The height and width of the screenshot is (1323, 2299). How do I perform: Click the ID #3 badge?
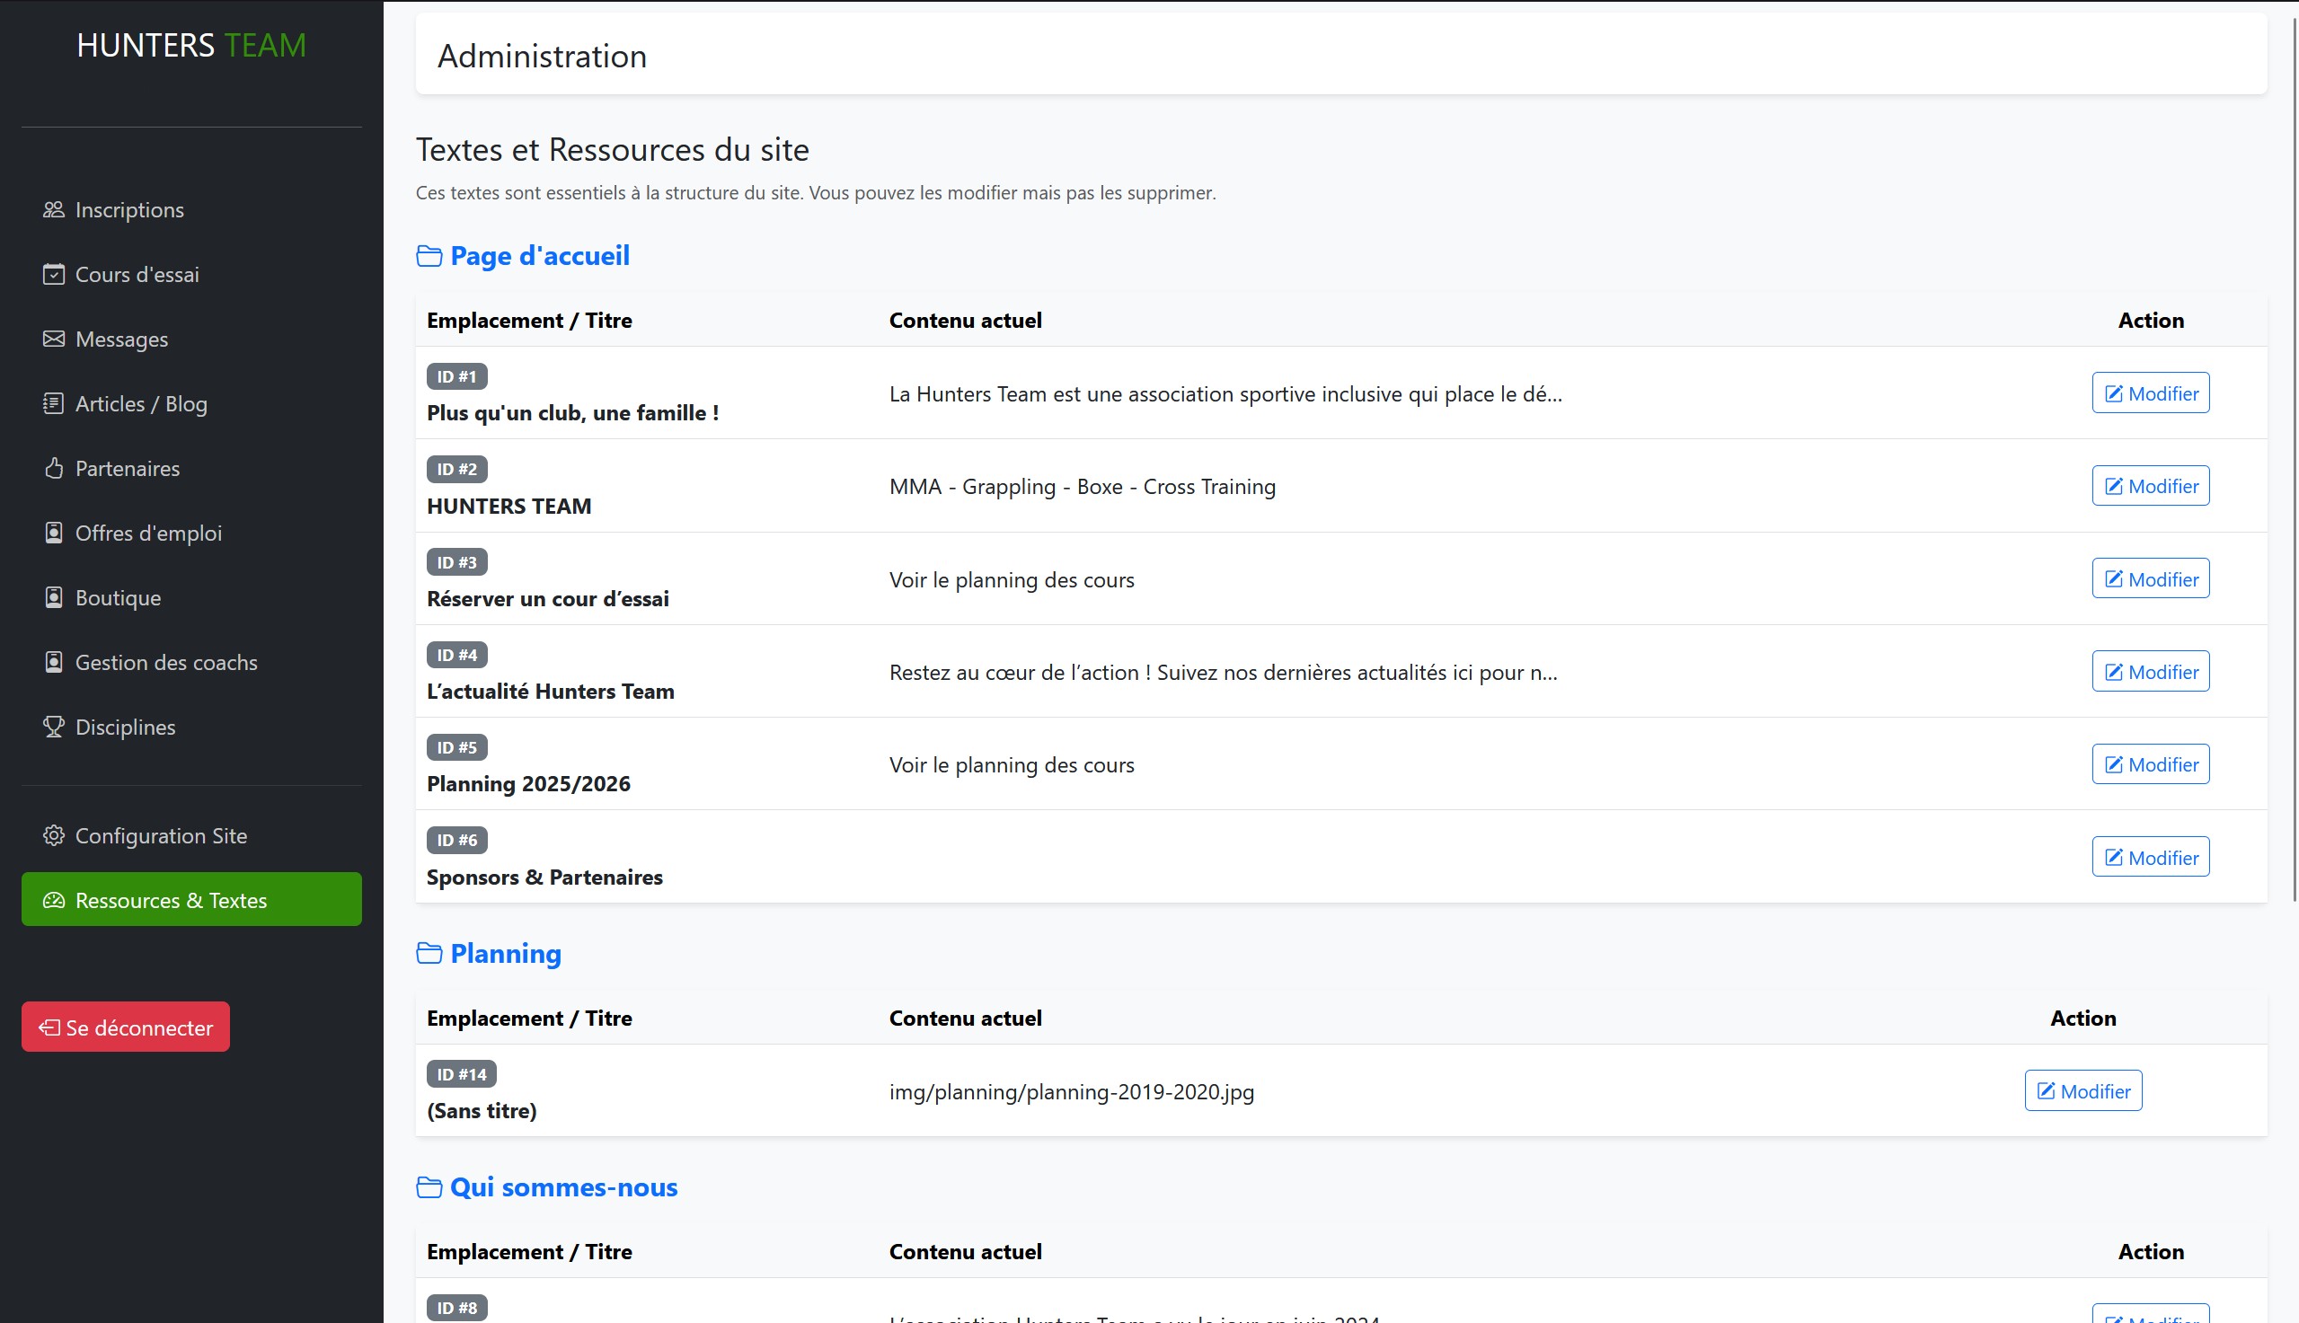pos(456,562)
